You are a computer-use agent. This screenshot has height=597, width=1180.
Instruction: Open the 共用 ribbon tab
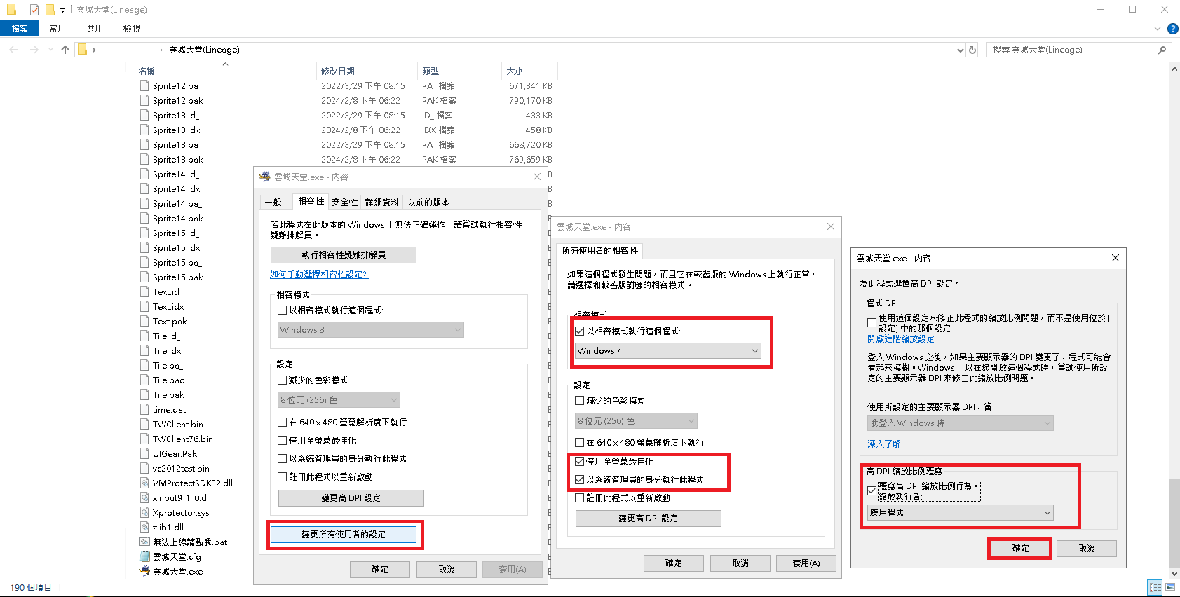[95, 29]
